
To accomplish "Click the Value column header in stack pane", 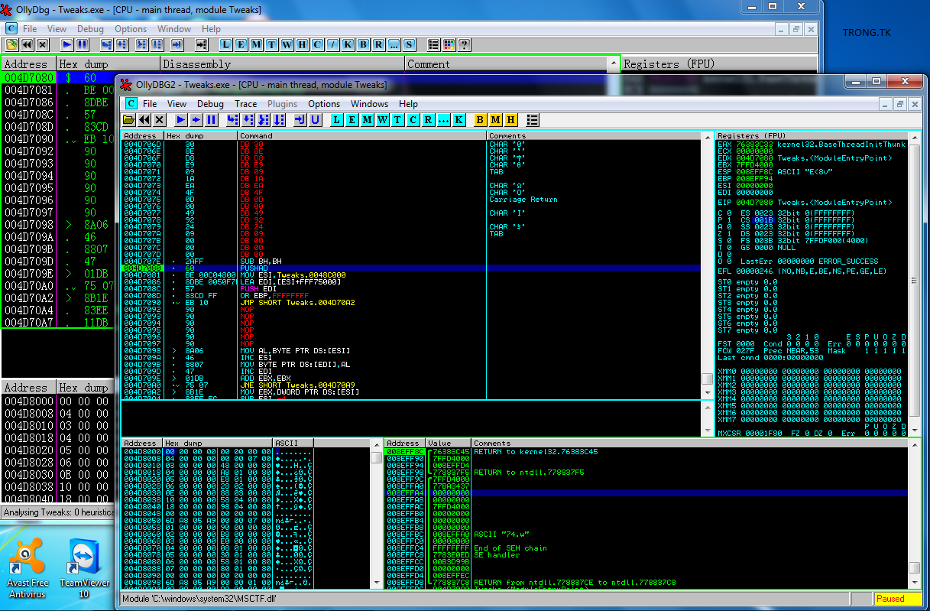I will click(448, 443).
